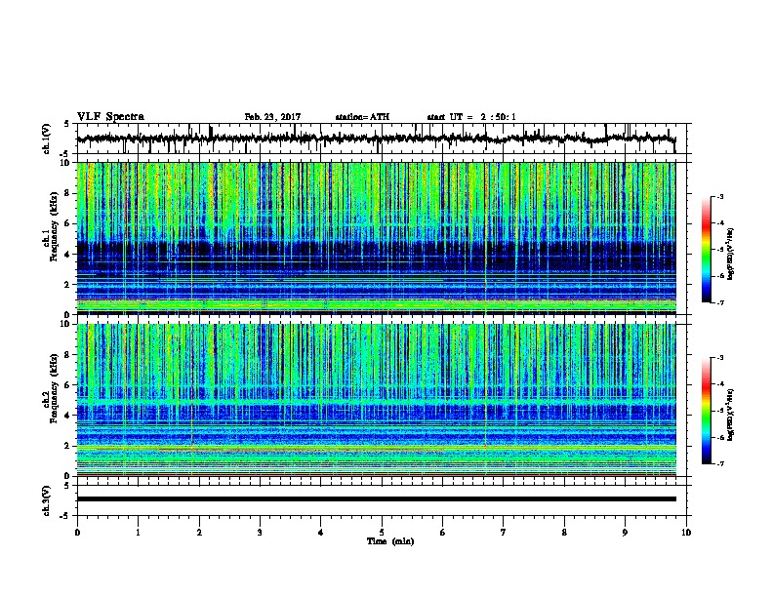Click inside the ch.2 frequency spectrogram
The width and height of the screenshot is (773, 597).
tap(376, 400)
